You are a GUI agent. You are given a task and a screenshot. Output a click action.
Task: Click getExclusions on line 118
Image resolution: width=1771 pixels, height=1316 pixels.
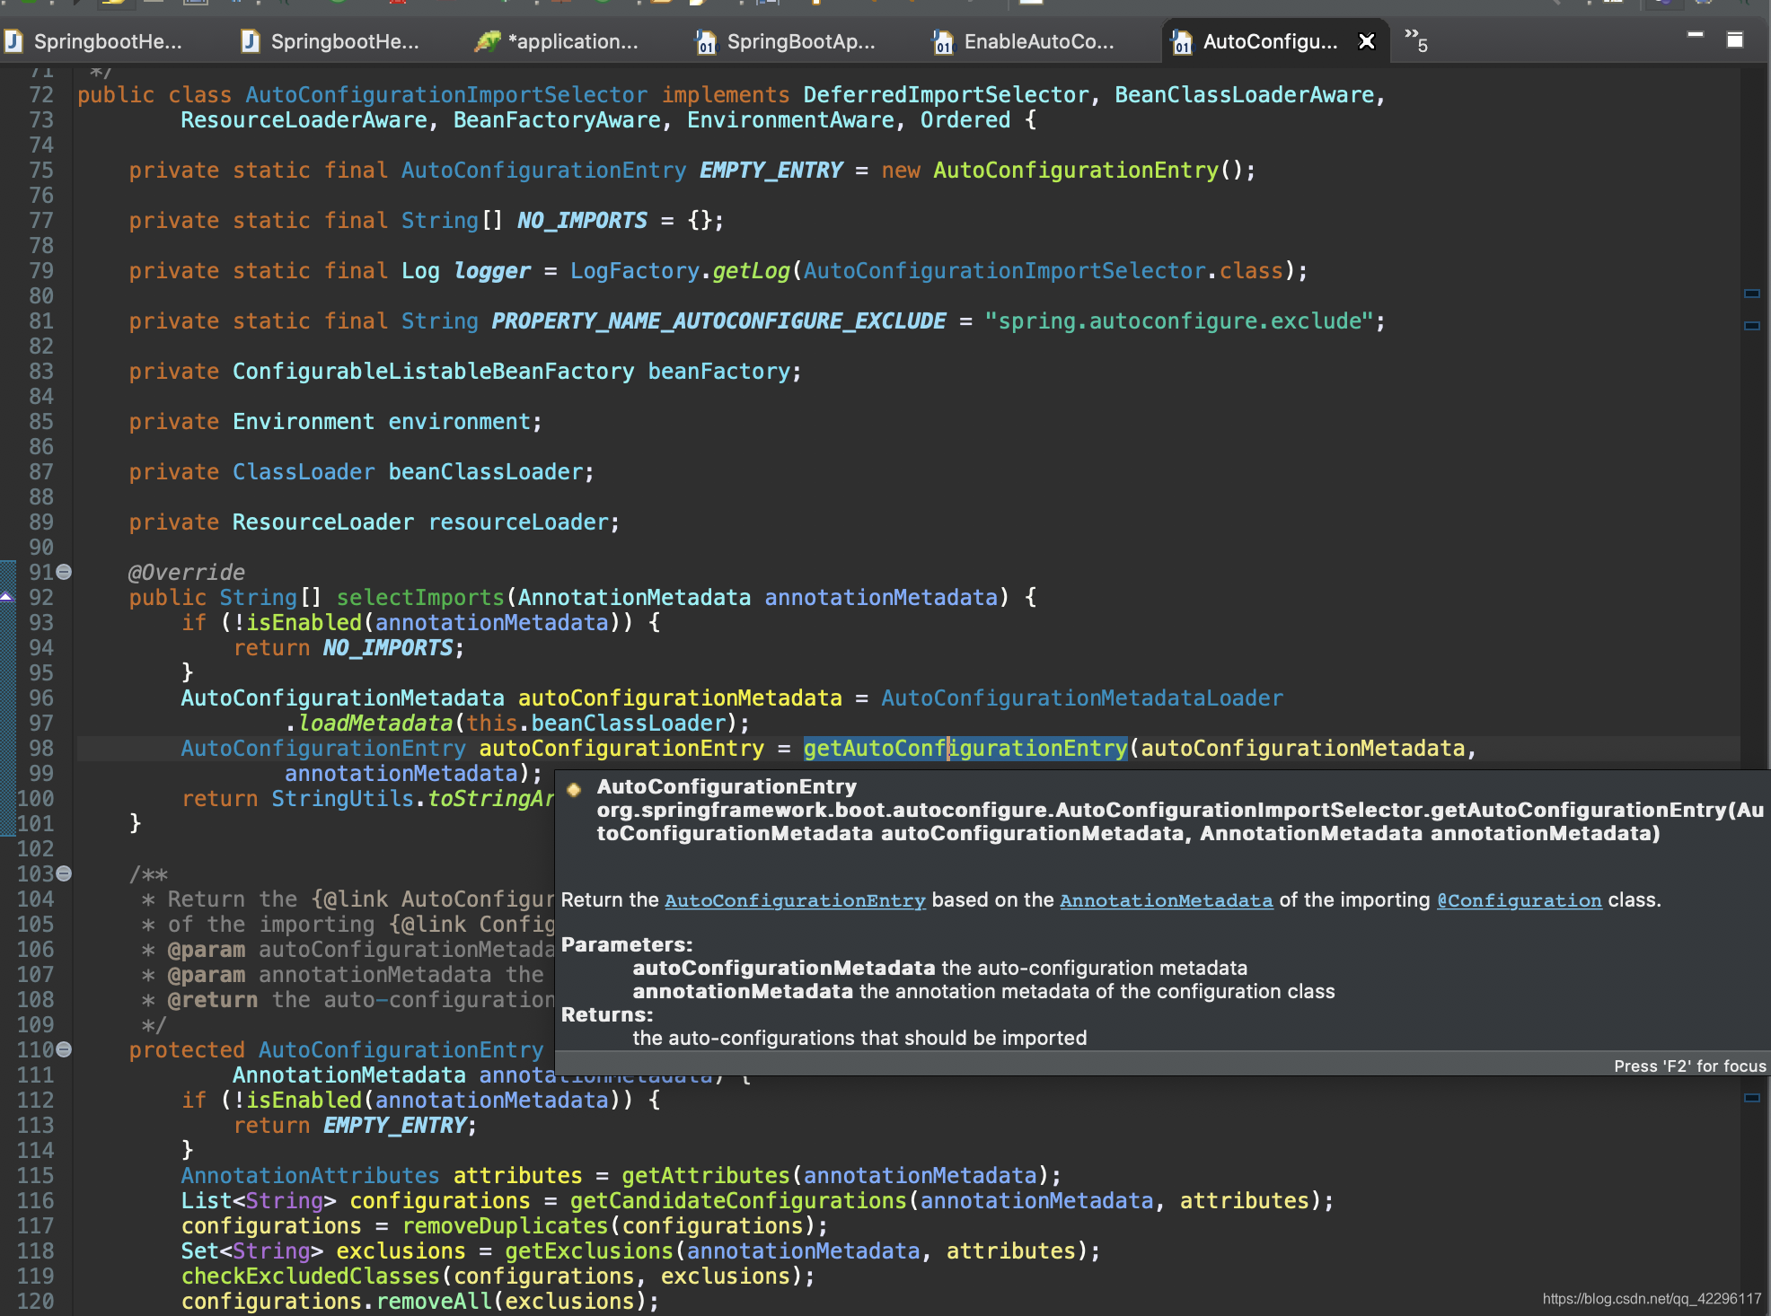588,1251
